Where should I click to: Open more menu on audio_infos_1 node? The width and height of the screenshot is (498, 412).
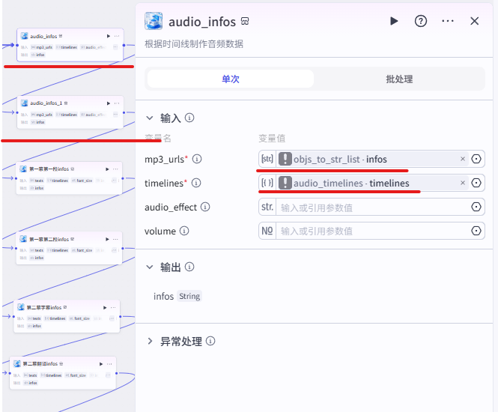117,103
